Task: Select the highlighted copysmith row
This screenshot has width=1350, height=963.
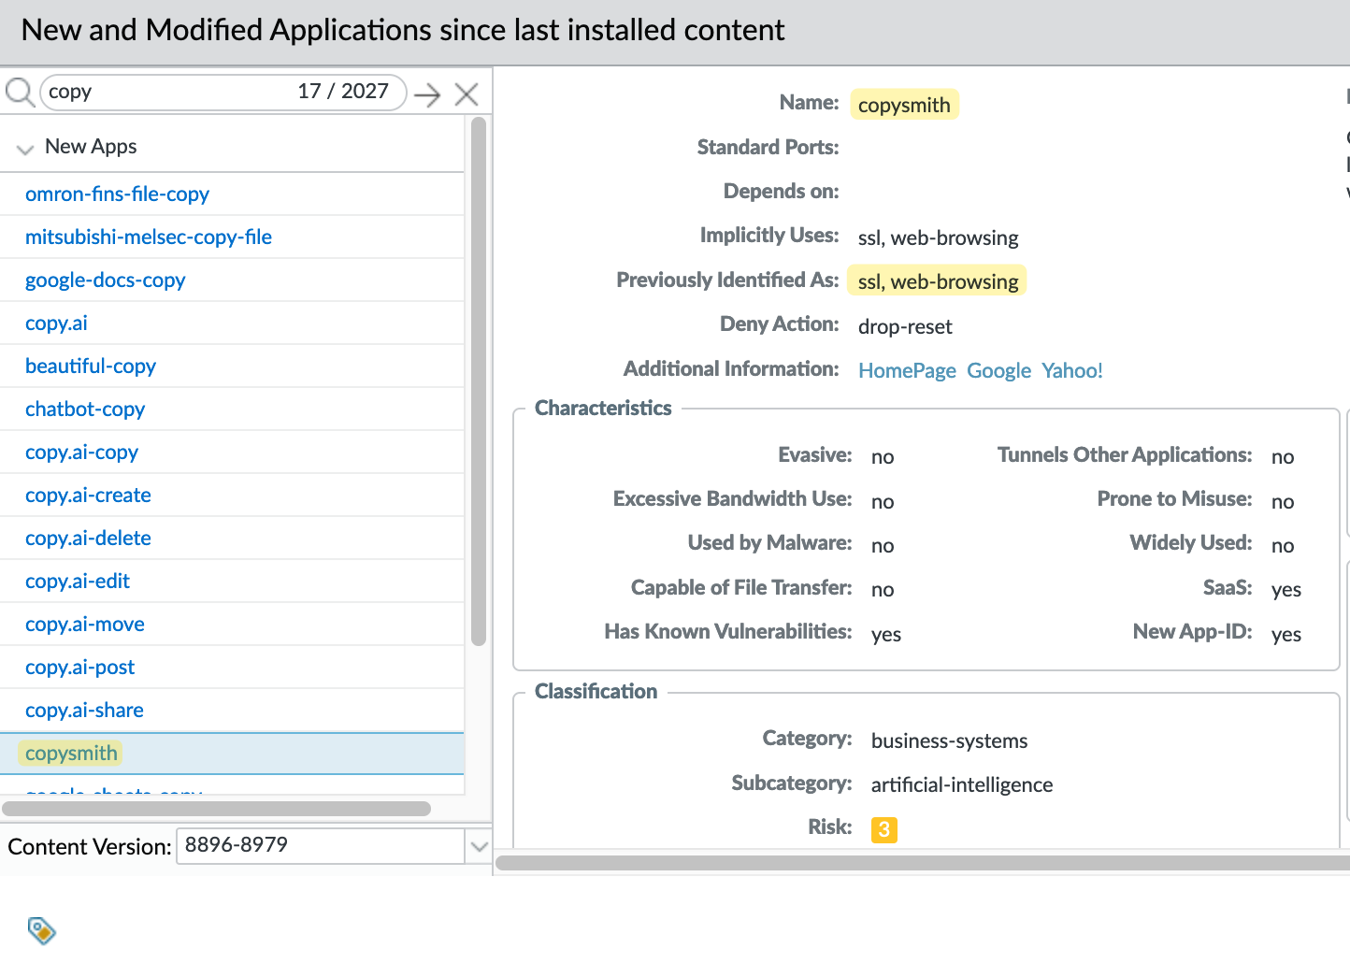Action: pyautogui.click(x=232, y=754)
